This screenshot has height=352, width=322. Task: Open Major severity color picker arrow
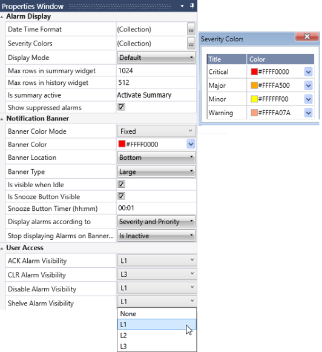(x=308, y=85)
